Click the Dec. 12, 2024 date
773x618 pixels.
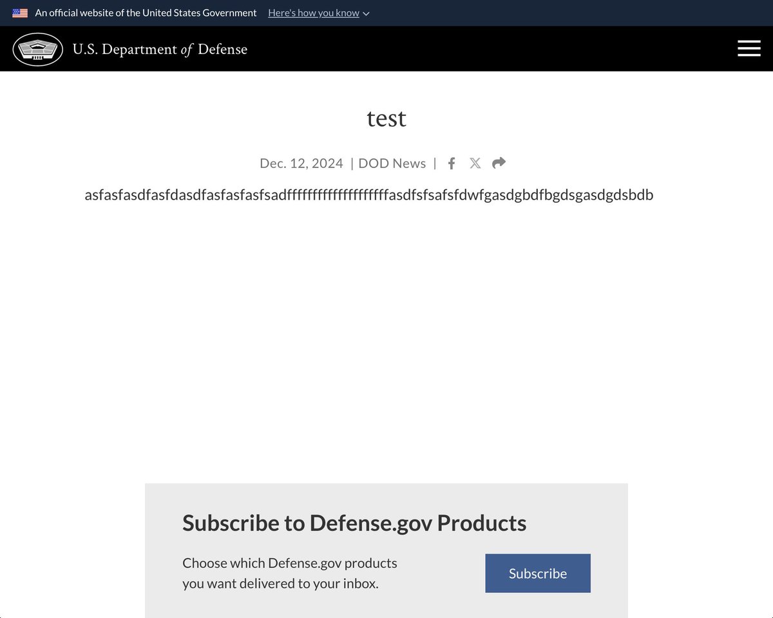[301, 164]
